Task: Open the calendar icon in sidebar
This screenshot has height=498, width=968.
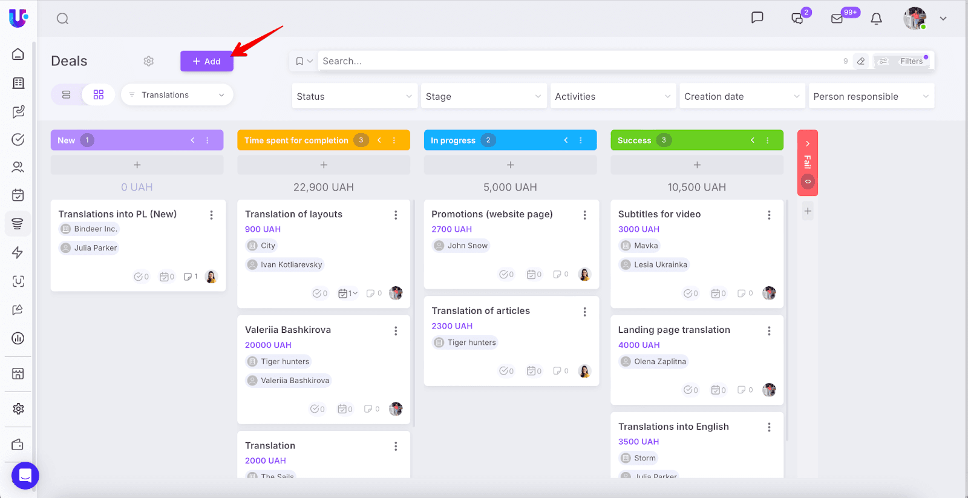Action: 18,195
